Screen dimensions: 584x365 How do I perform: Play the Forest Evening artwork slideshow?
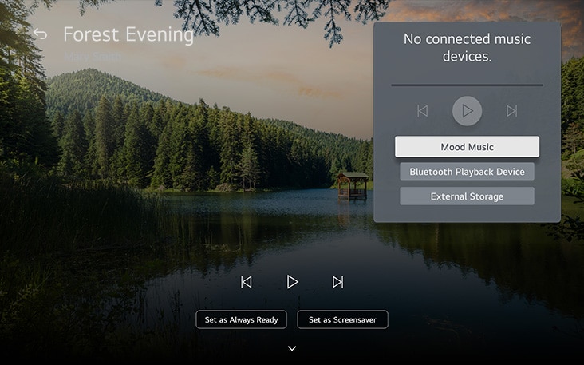coord(292,282)
